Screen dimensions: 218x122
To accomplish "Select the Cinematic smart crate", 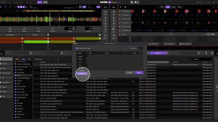I will (20, 72).
